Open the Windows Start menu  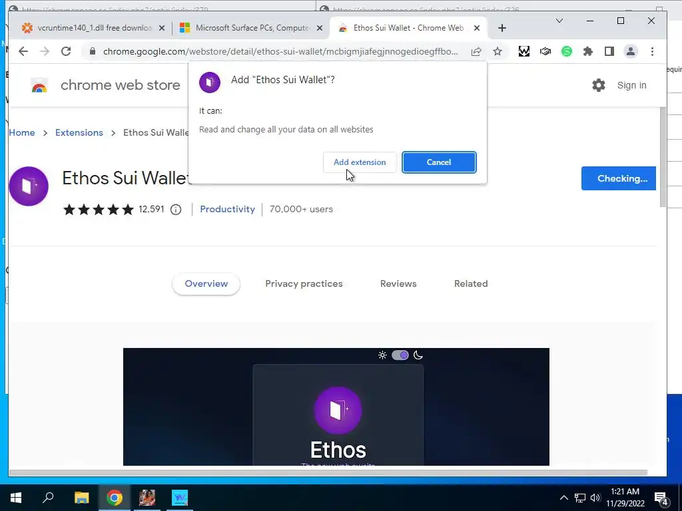(16, 498)
